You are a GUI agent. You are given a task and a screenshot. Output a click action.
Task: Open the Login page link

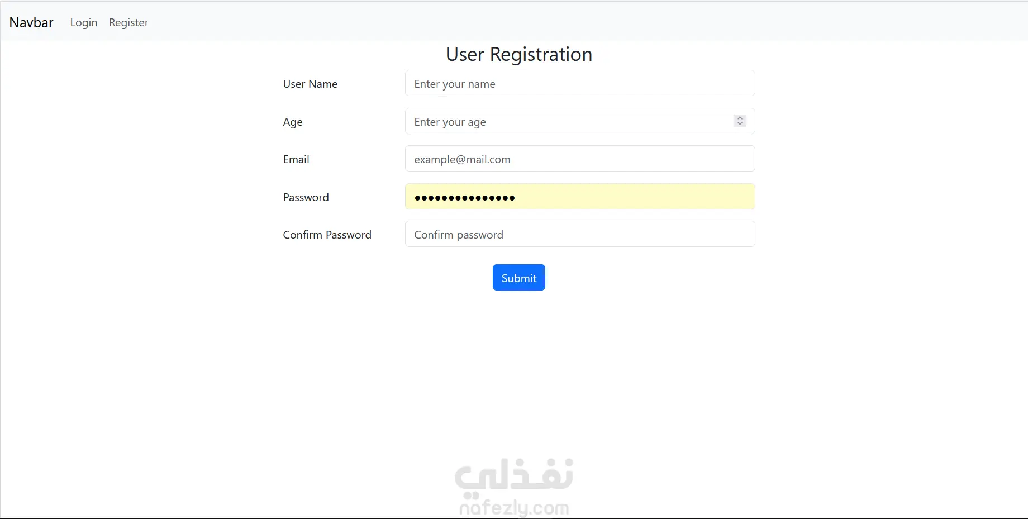pyautogui.click(x=84, y=22)
